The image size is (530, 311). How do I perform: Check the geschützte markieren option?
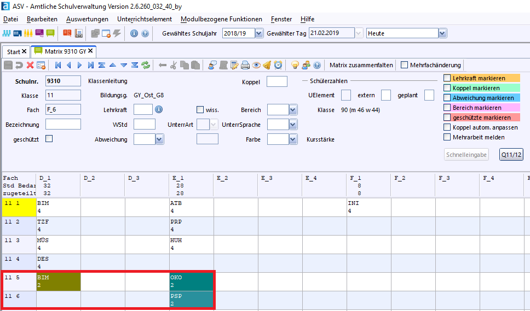tap(447, 118)
